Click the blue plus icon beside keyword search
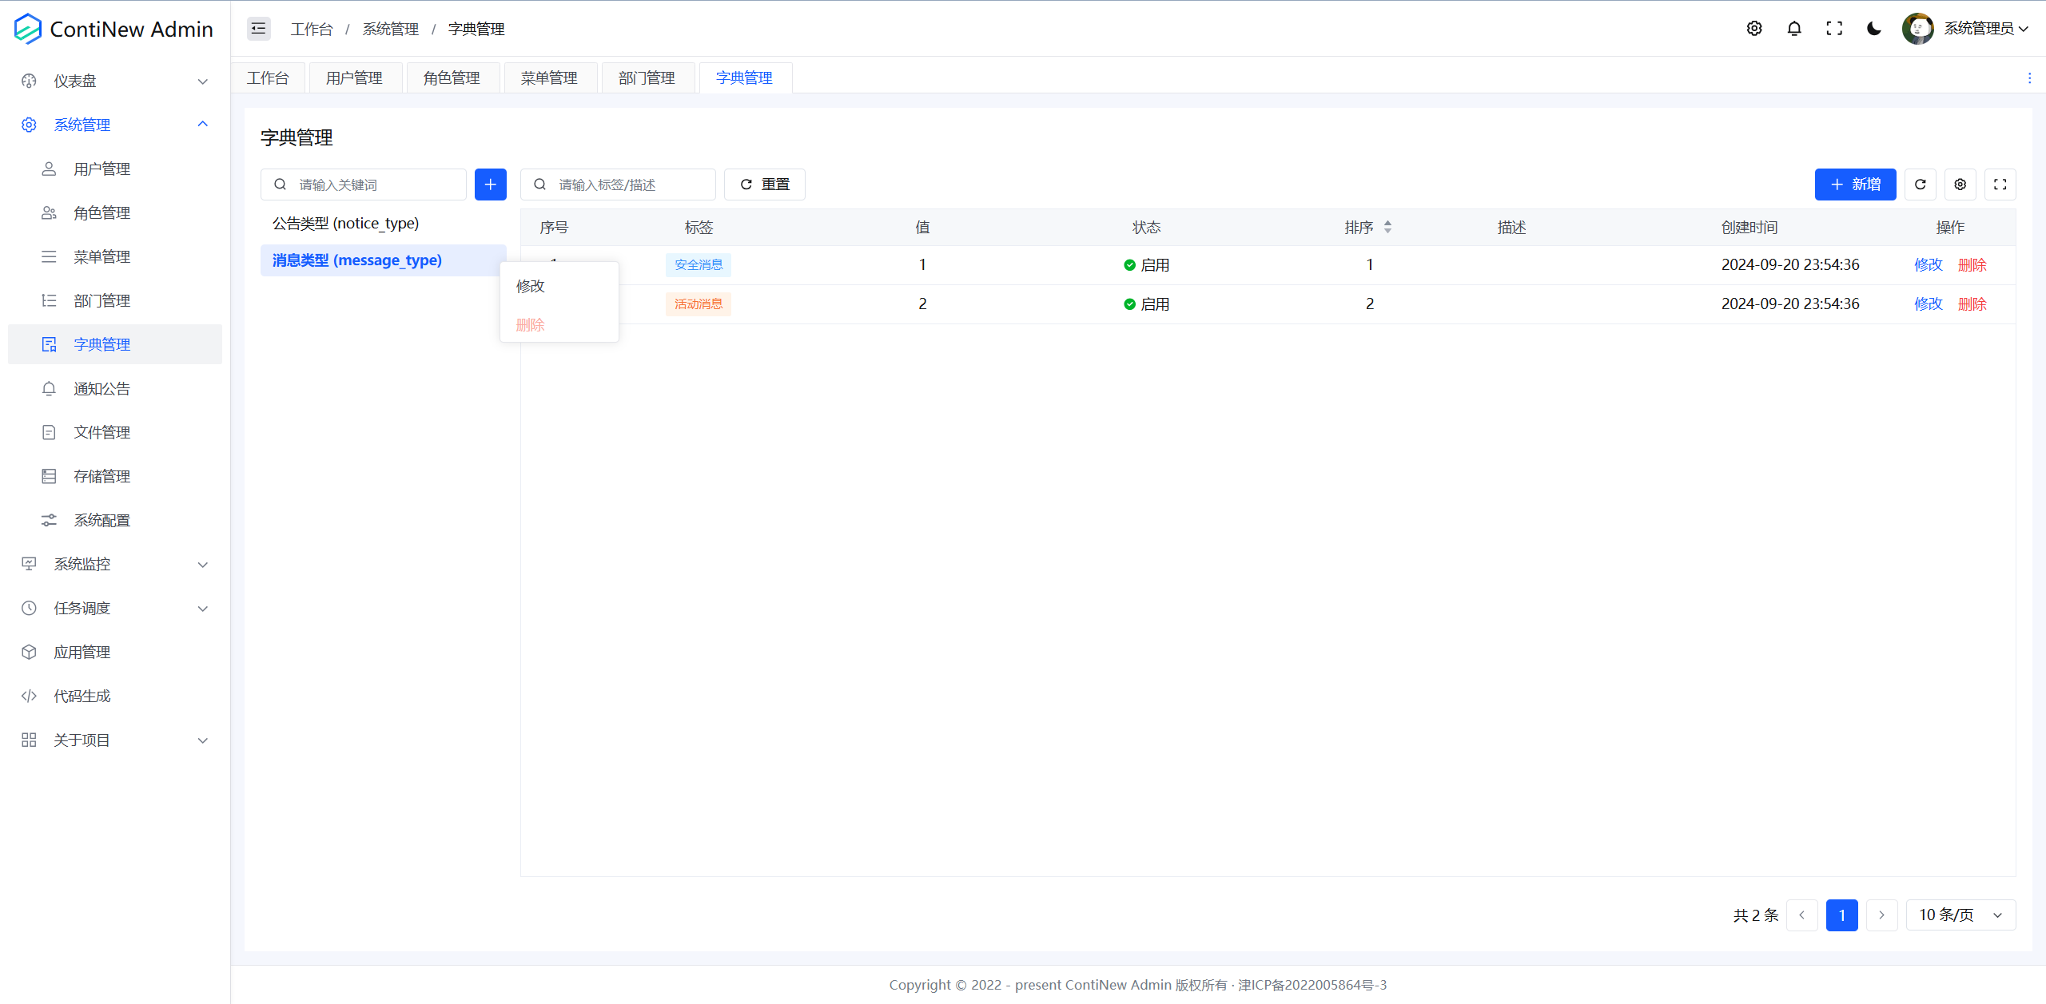This screenshot has height=1004, width=2046. click(x=490, y=185)
